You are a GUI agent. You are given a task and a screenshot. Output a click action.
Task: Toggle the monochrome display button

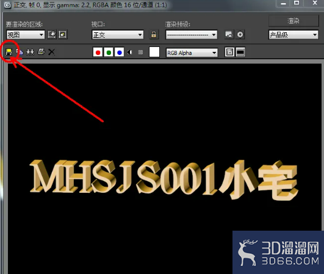pos(140,52)
